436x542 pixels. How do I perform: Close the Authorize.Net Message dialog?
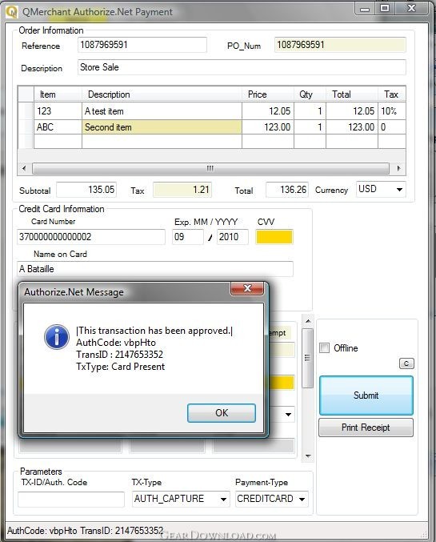tap(247, 288)
